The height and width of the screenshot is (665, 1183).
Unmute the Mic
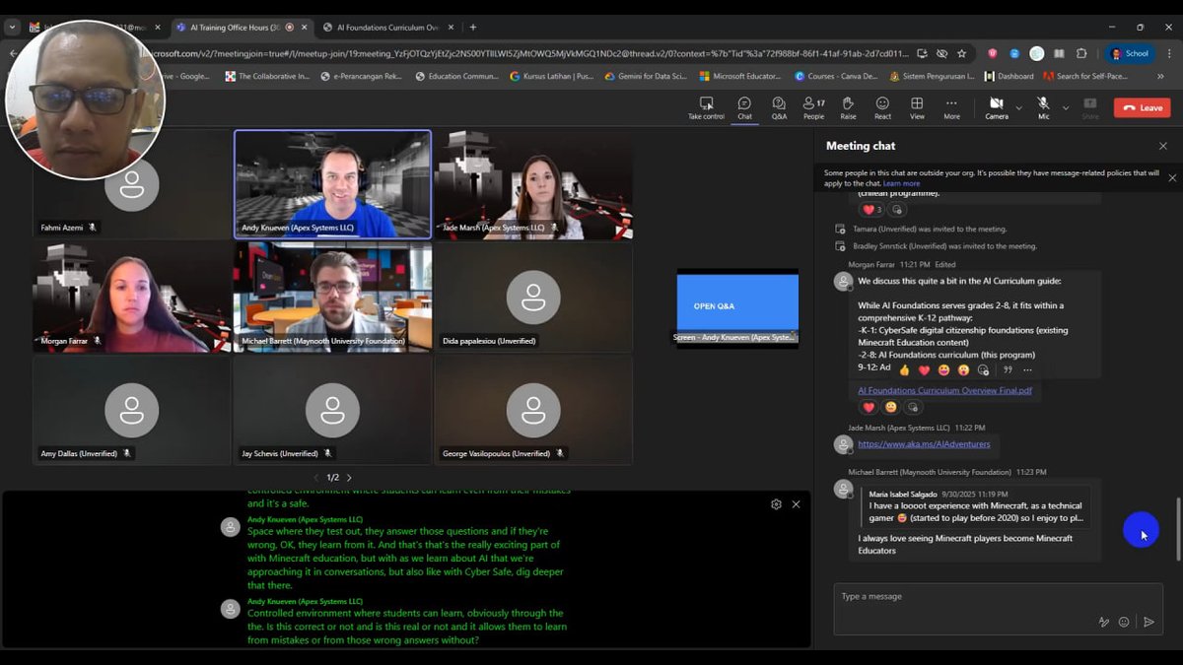coord(1043,108)
